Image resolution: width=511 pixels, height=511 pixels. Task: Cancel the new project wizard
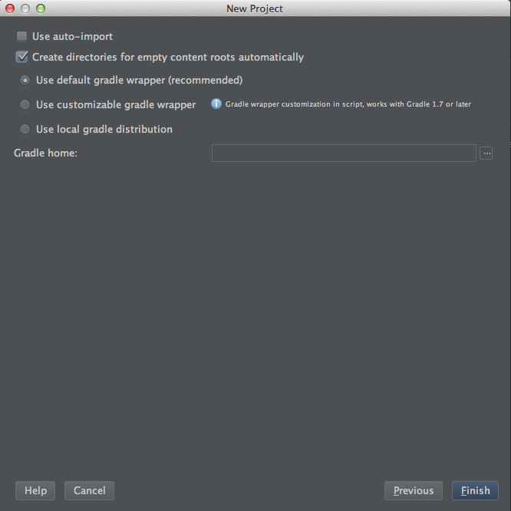[x=90, y=490]
